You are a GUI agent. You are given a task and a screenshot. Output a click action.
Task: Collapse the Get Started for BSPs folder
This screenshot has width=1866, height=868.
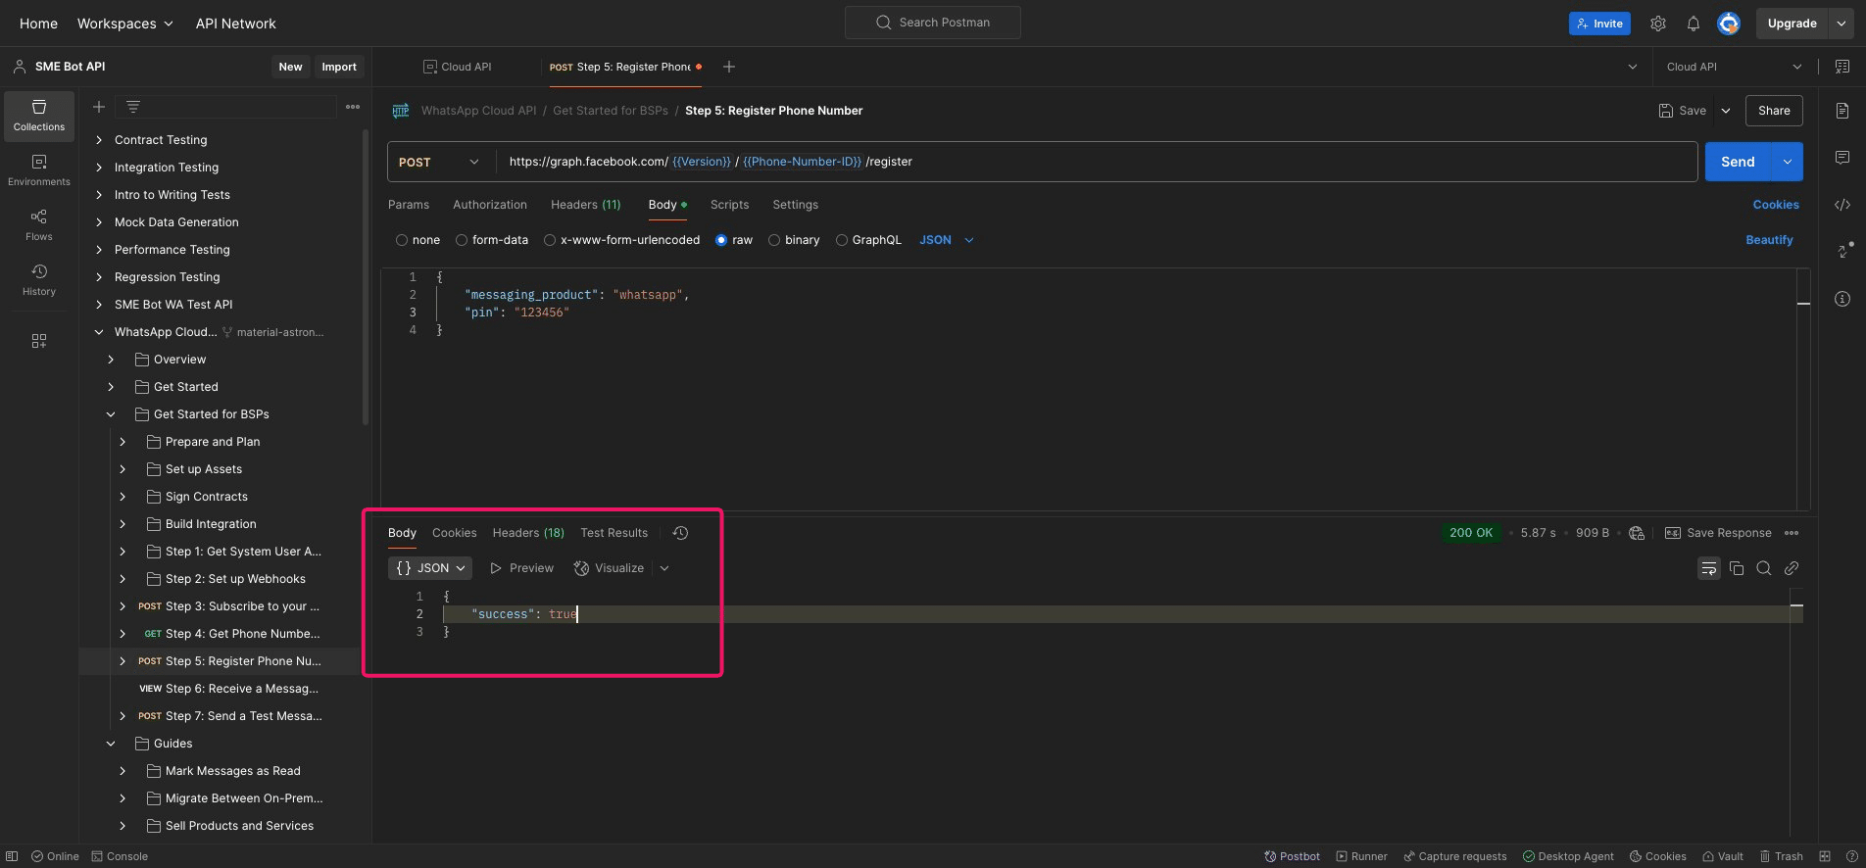coord(111,414)
